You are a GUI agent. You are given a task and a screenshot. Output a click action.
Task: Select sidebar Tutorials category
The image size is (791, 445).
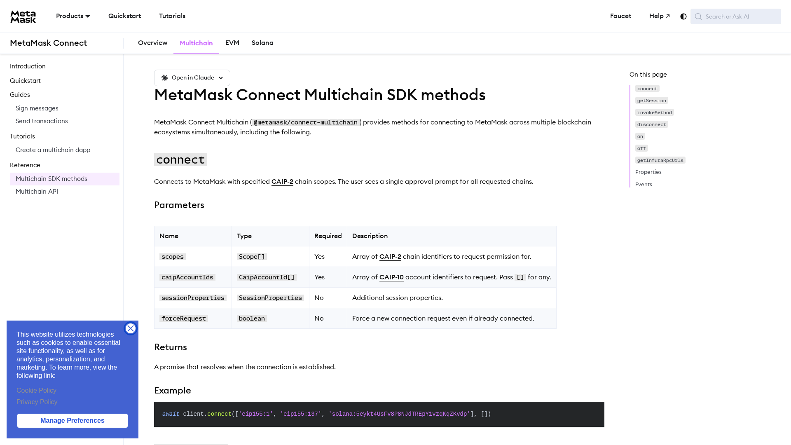click(22, 136)
